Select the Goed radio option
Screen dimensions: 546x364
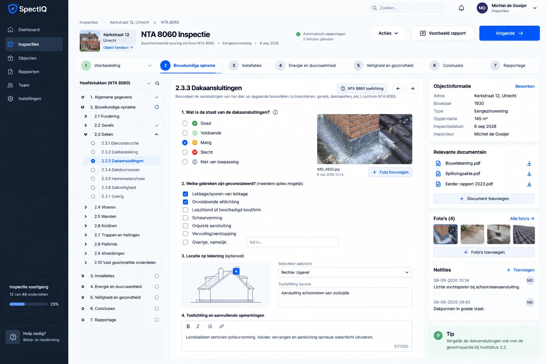tap(185, 123)
